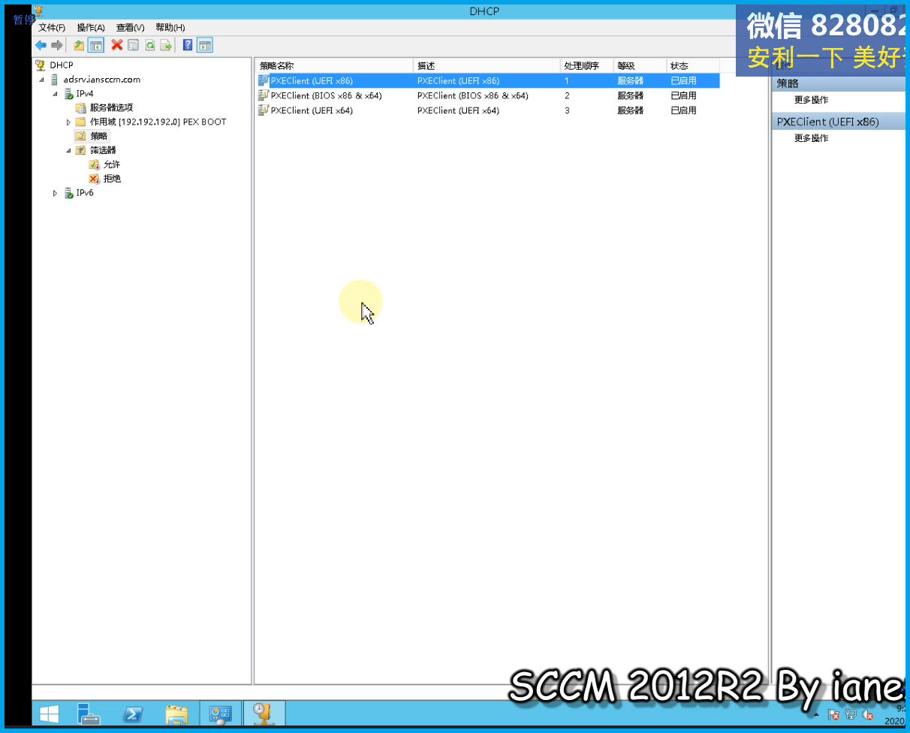Click 服务器 level of PXEClient (BIOS x86 & x64)
This screenshot has height=733, width=910.
(x=631, y=95)
